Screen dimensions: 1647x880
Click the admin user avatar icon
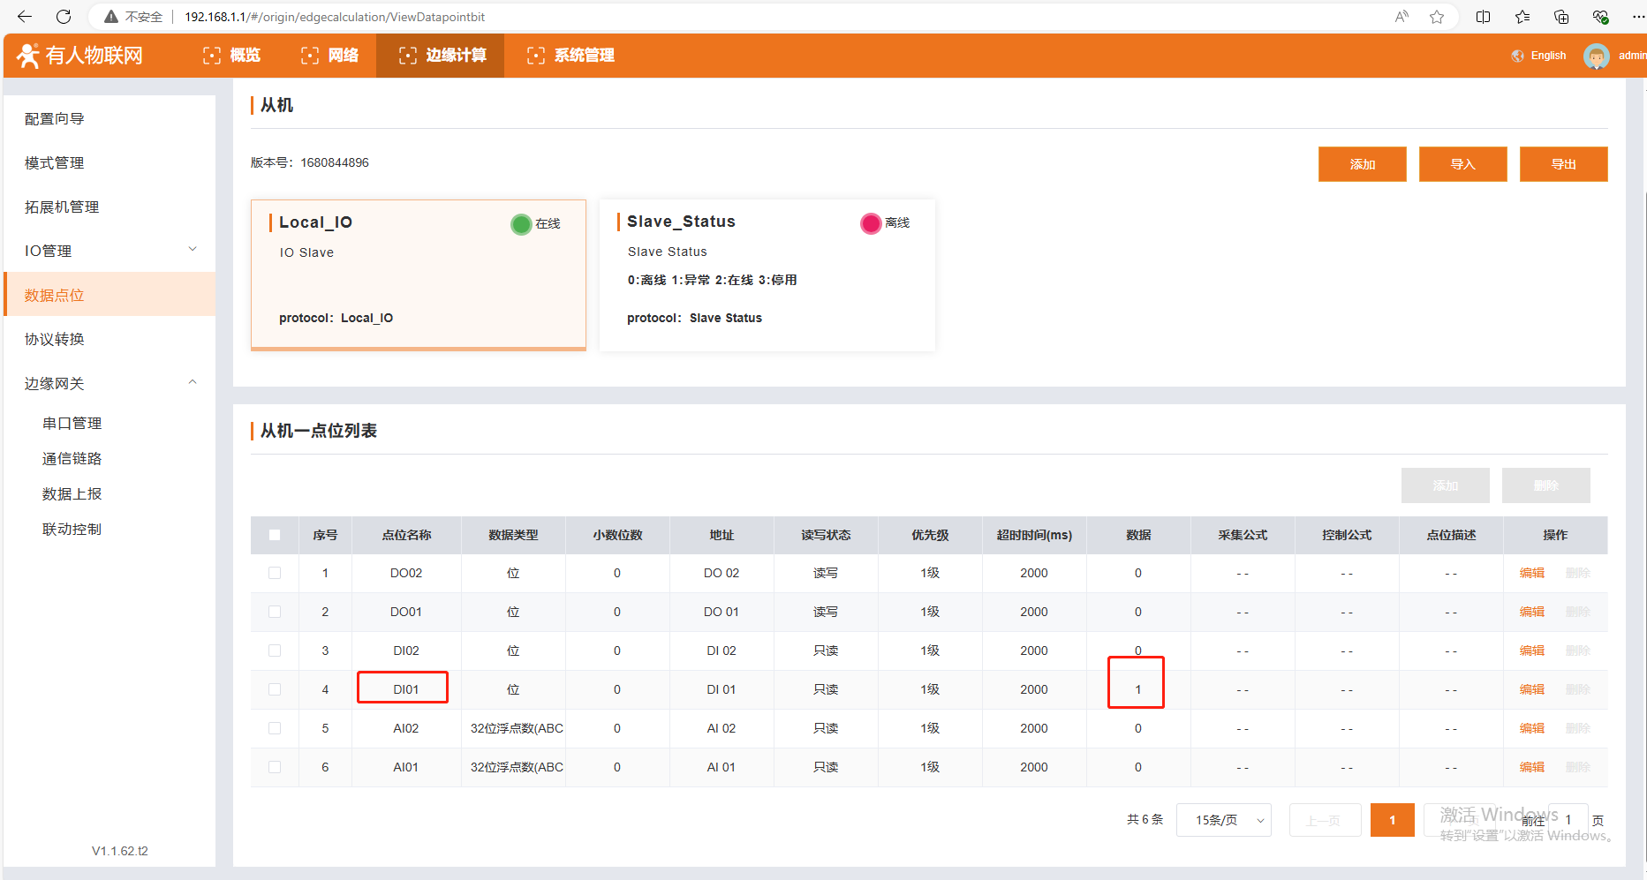coord(1596,56)
